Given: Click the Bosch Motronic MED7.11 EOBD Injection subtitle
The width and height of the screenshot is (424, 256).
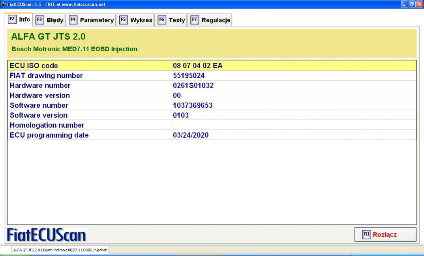Looking at the screenshot, I should pyautogui.click(x=74, y=49).
